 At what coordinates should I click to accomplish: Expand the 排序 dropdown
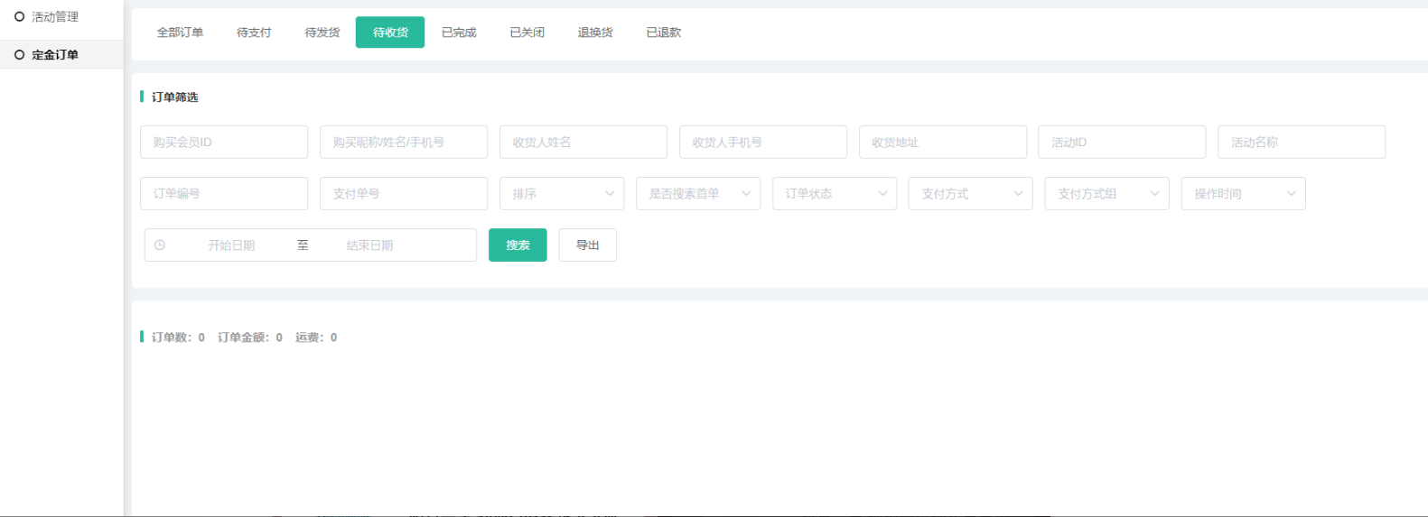tap(562, 194)
